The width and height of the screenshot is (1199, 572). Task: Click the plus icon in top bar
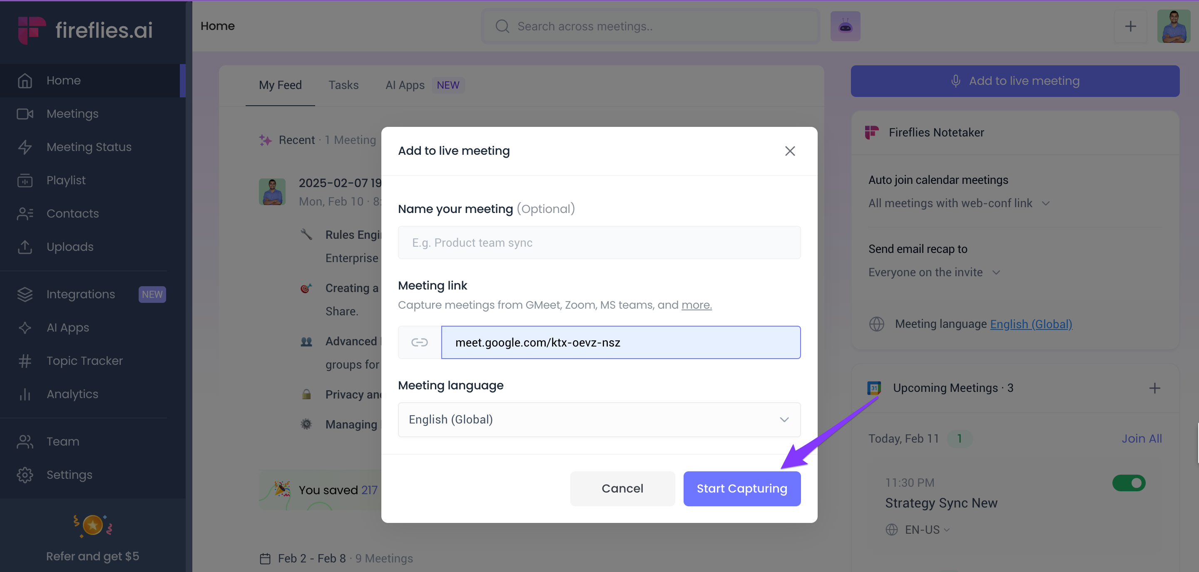point(1130,26)
